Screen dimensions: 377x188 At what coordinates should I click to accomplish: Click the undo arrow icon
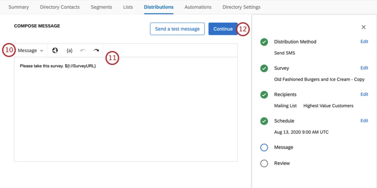(83, 51)
